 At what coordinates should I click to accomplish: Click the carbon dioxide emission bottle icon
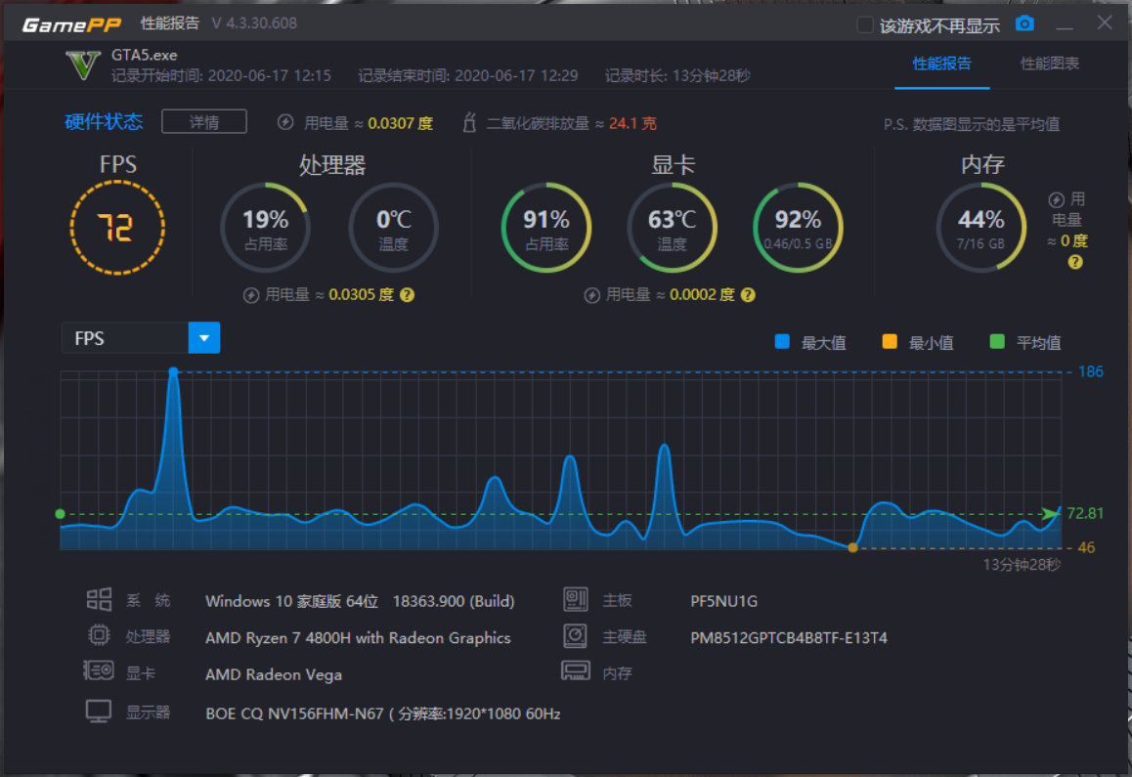pyautogui.click(x=469, y=122)
